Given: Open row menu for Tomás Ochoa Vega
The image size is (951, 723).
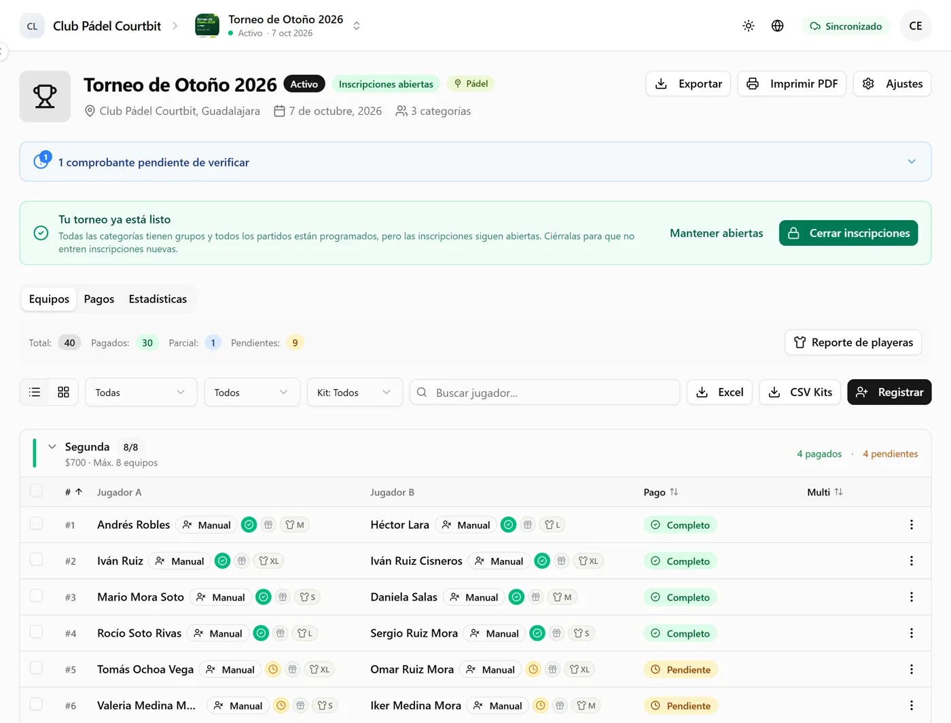Looking at the screenshot, I should [x=912, y=669].
